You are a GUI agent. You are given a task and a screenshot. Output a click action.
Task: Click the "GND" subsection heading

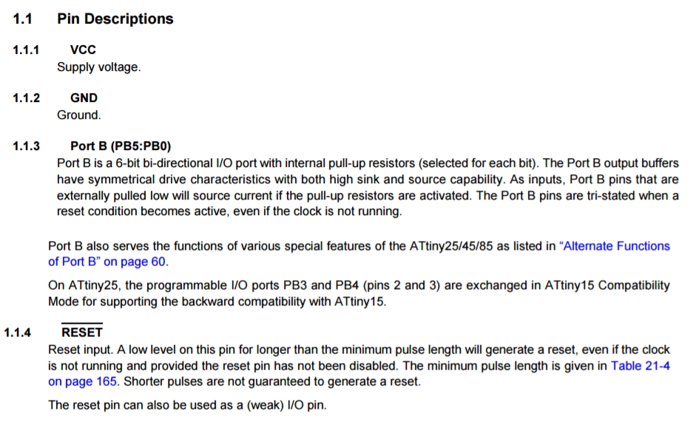(x=84, y=98)
